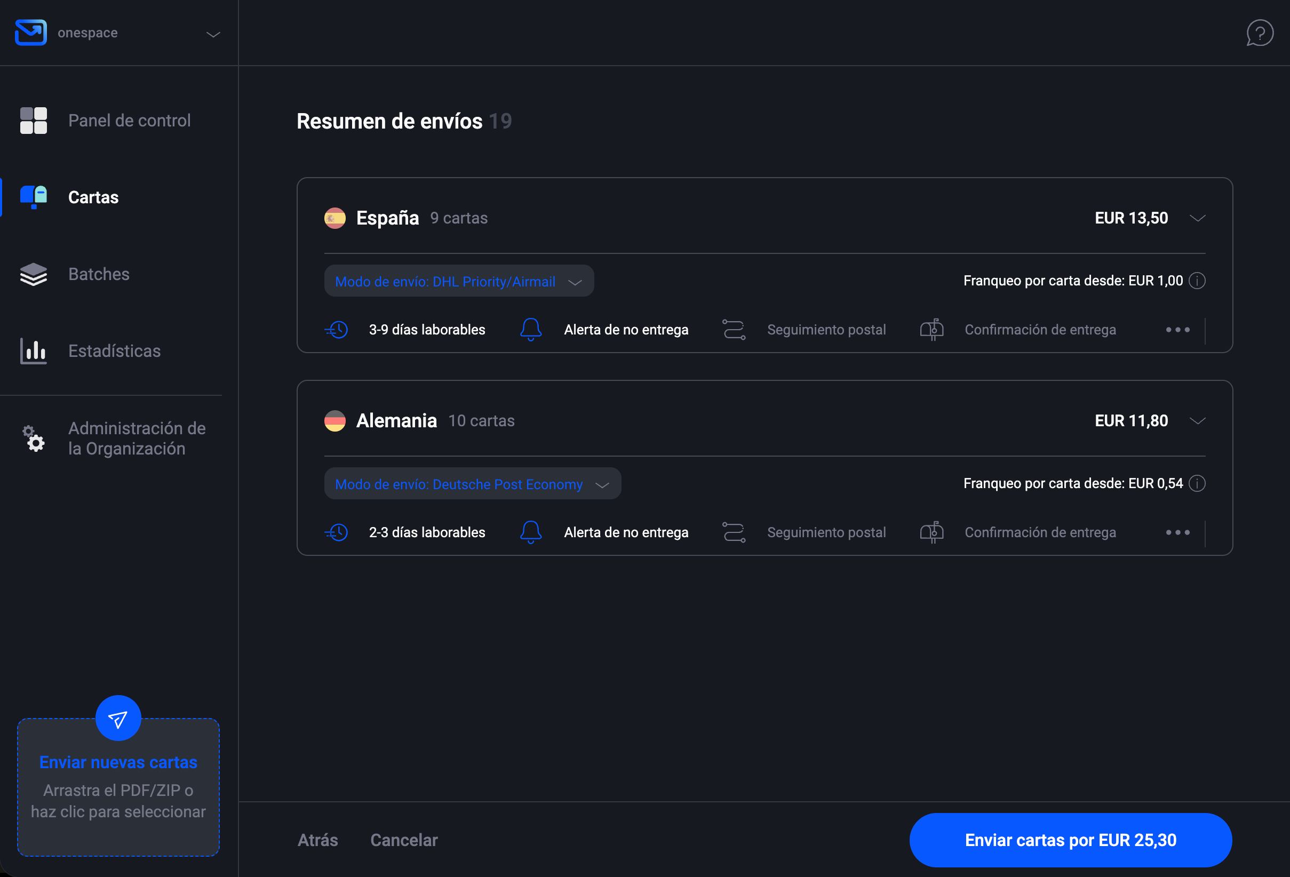The width and height of the screenshot is (1290, 877).
Task: Open the onespace organization dropdown
Action: click(213, 34)
